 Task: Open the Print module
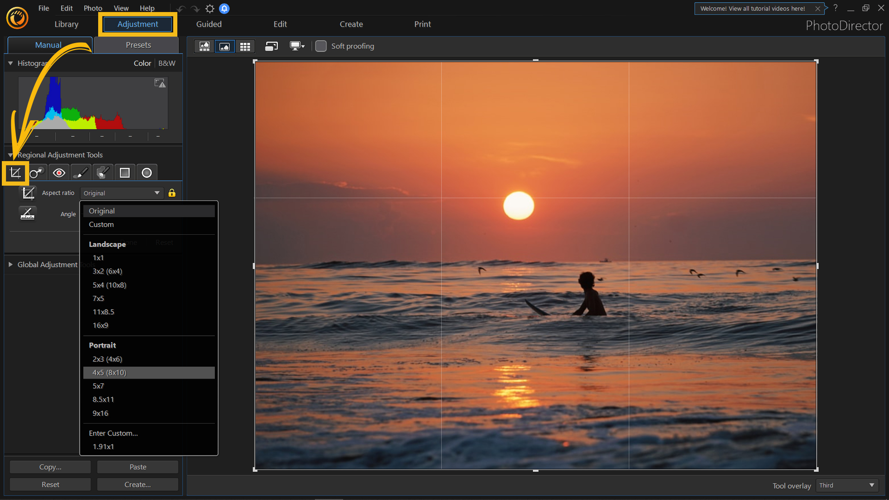click(x=422, y=24)
